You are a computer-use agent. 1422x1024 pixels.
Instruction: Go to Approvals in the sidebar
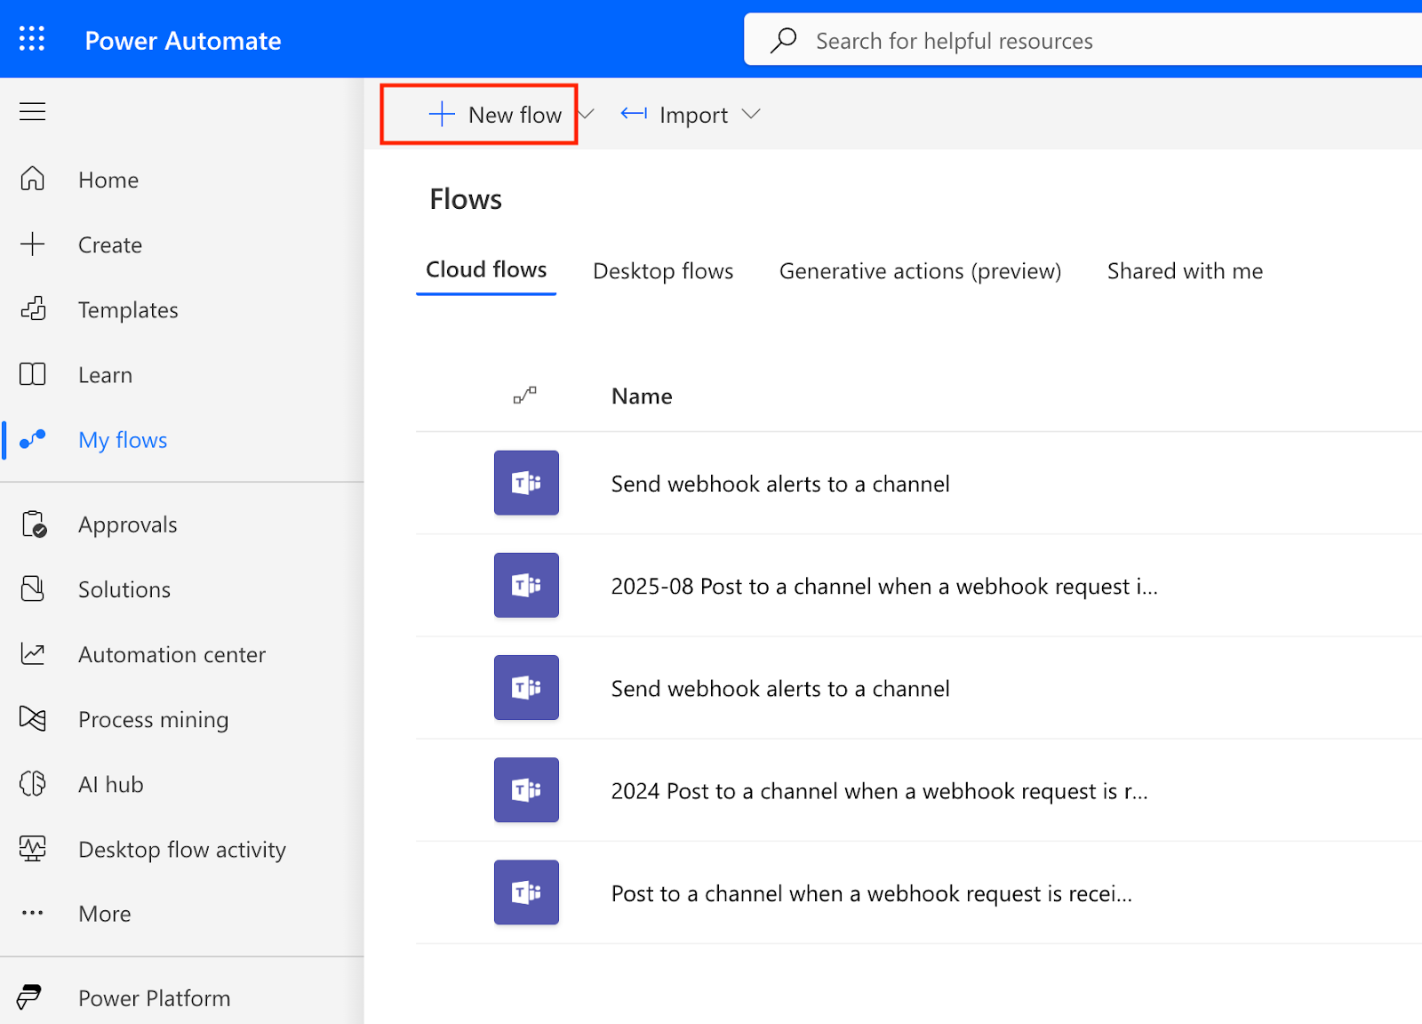click(127, 525)
